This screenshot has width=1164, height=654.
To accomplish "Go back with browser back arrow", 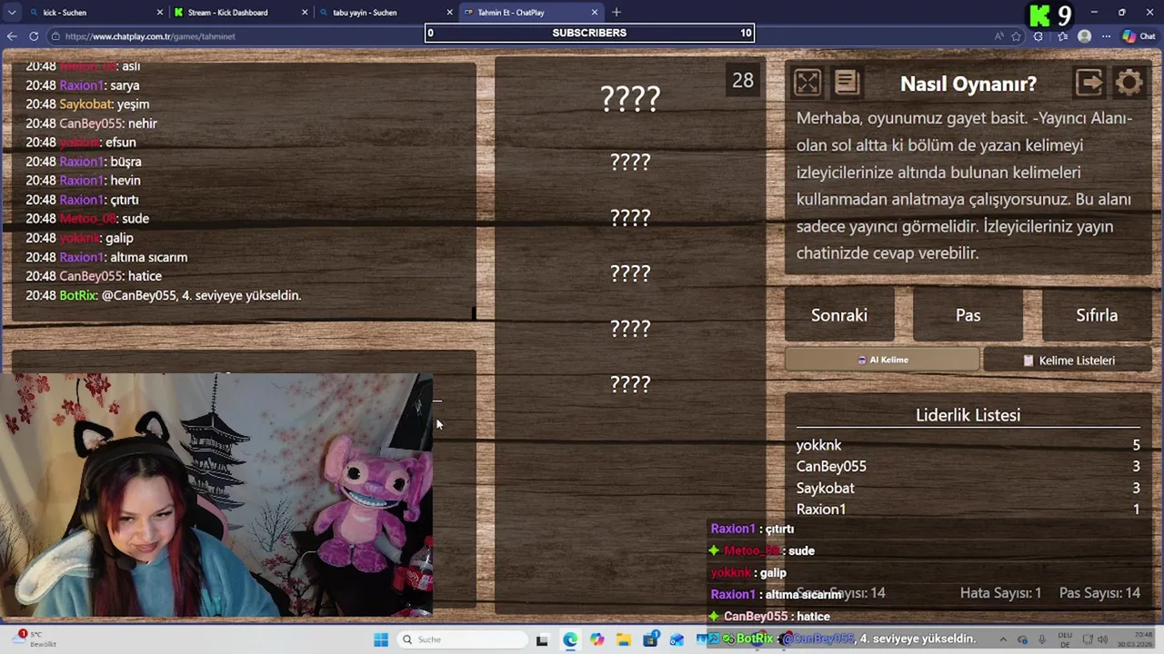I will pos(12,36).
